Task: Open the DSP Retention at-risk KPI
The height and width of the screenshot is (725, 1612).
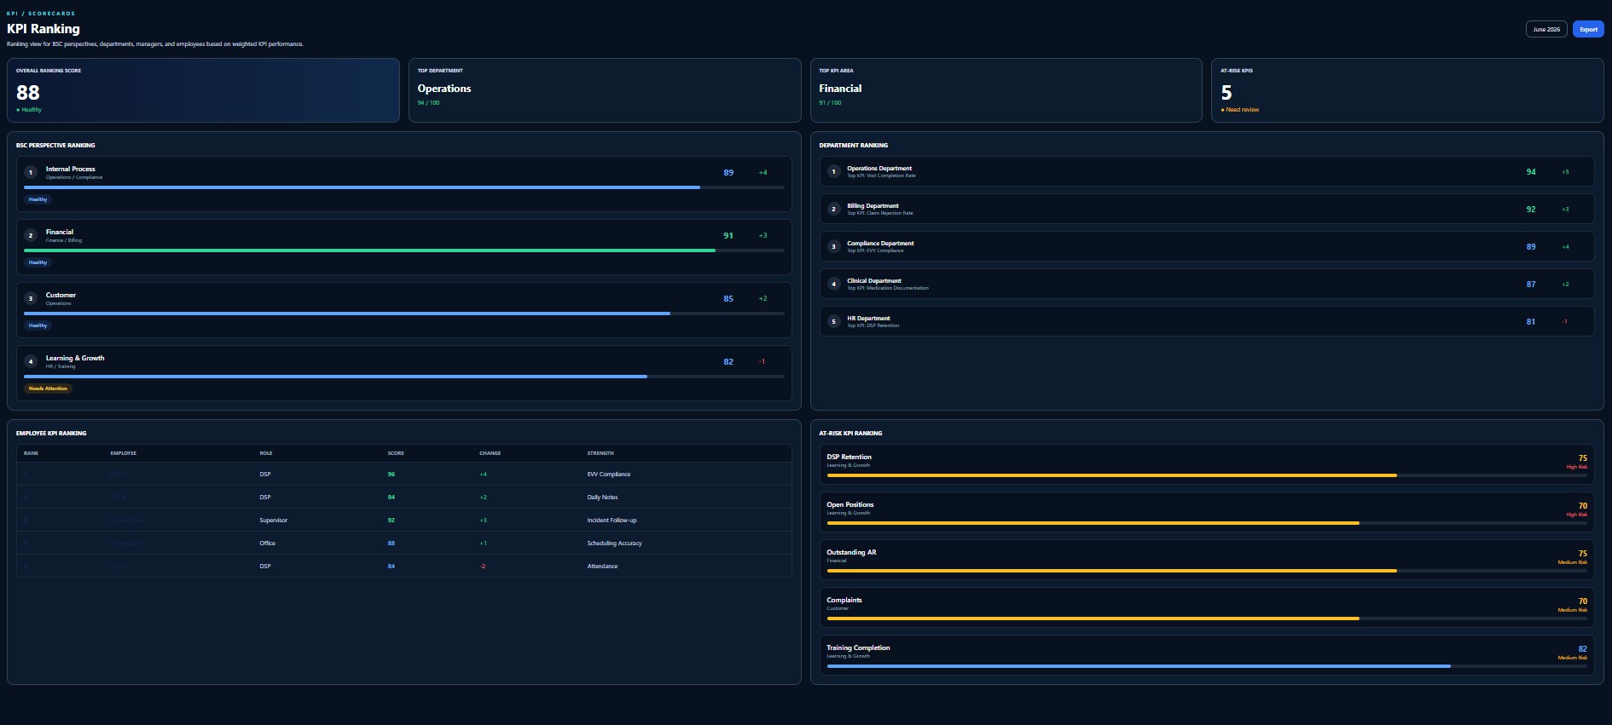Action: point(1207,464)
